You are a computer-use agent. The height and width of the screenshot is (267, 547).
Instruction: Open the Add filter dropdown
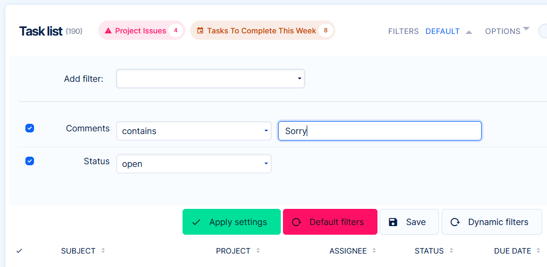pos(210,79)
